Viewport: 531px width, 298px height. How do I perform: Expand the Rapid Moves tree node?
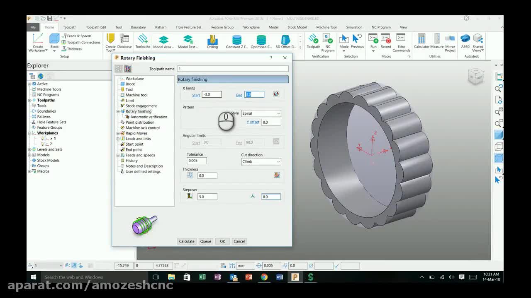[x=118, y=133]
